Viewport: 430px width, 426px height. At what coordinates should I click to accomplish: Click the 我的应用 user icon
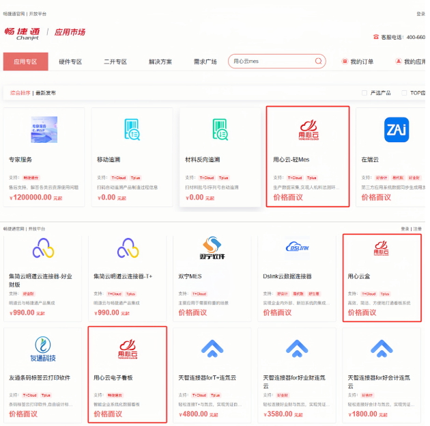pos(398,62)
